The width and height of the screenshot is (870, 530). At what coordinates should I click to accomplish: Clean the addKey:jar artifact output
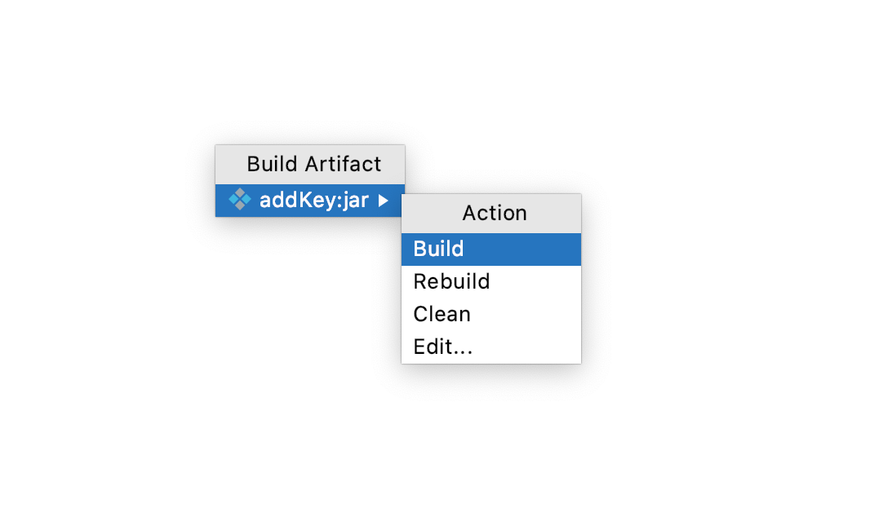tap(491, 315)
